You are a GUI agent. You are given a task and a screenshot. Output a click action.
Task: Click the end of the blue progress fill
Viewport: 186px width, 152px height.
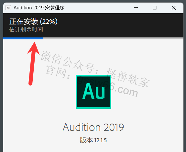42,38
